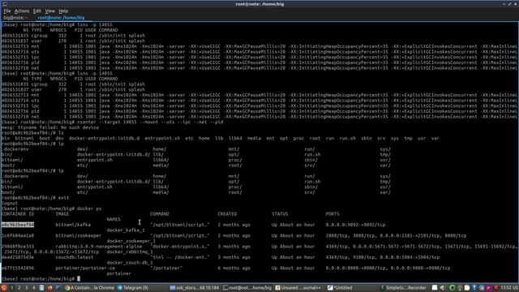The width and height of the screenshot is (519, 292).
Task: Open Unsaved journal++ taskbar entry
Action: click(298, 288)
